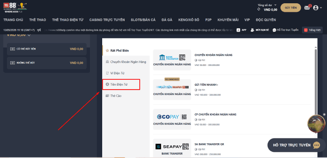The width and height of the screenshot is (327, 158).
Task: Select the CÓ THỂ RÚT TIỀN row
Action: point(47,49)
